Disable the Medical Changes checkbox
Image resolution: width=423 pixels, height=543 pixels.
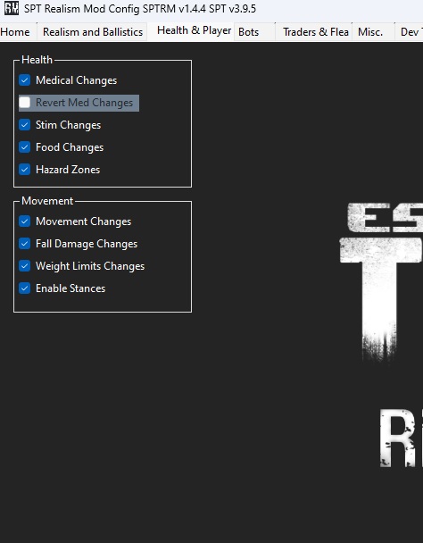point(25,80)
